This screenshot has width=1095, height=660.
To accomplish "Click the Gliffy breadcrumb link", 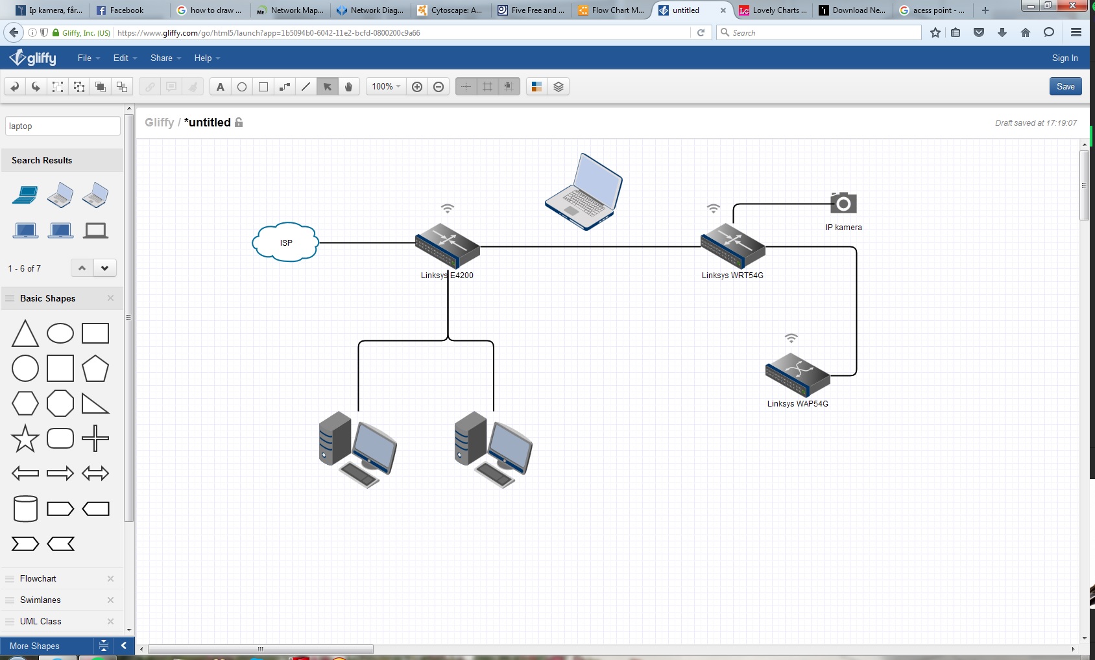I will (x=160, y=123).
